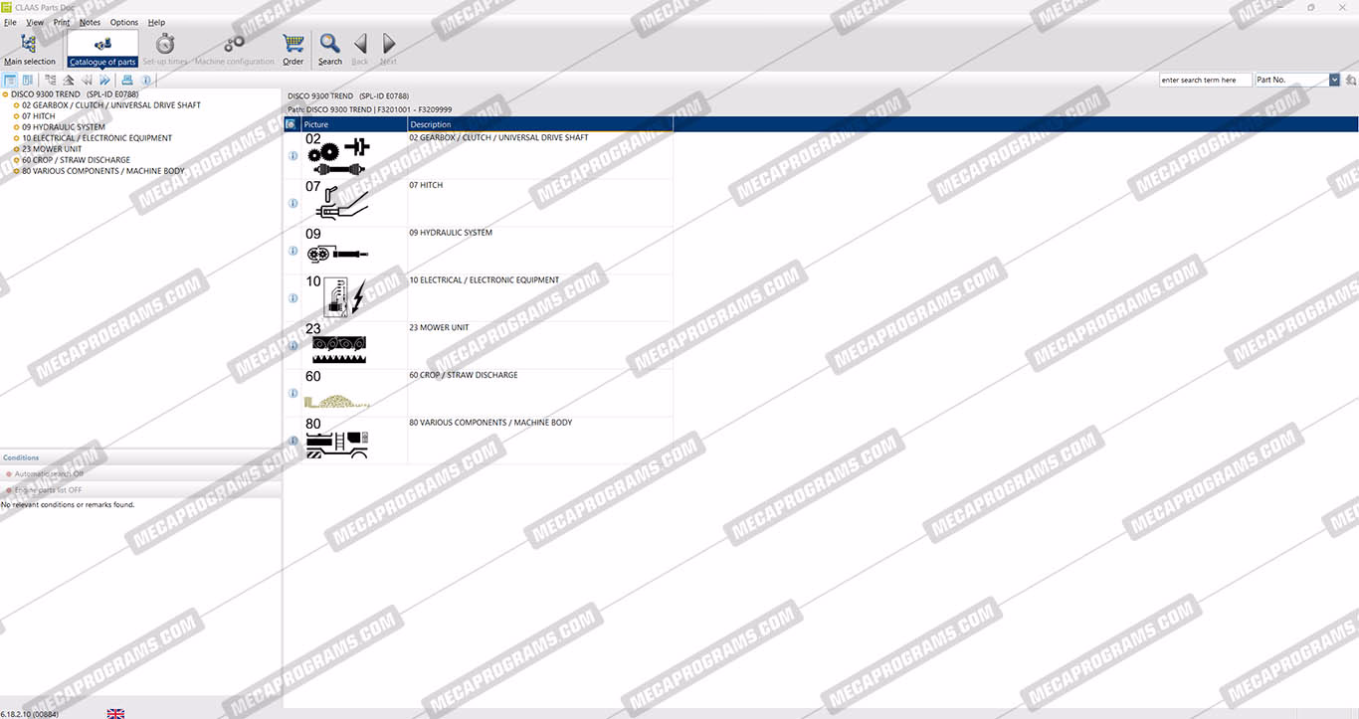Click the info icon in the small toolbar
Viewport: 1359px width, 719px height.
click(146, 80)
